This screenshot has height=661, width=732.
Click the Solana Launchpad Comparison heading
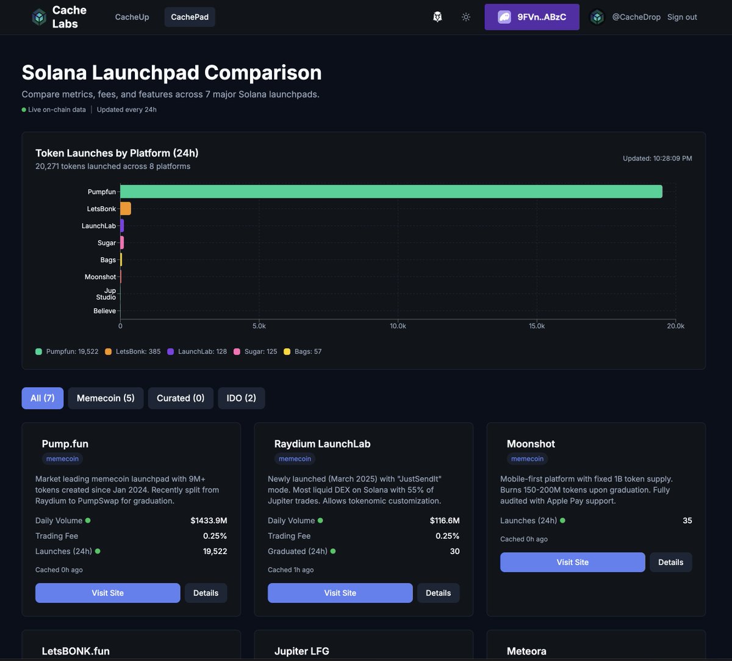171,73
